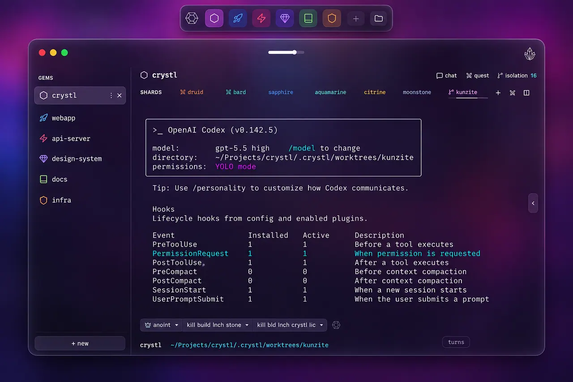The height and width of the screenshot is (382, 573).
Task: Open the chat panel
Action: click(x=447, y=76)
